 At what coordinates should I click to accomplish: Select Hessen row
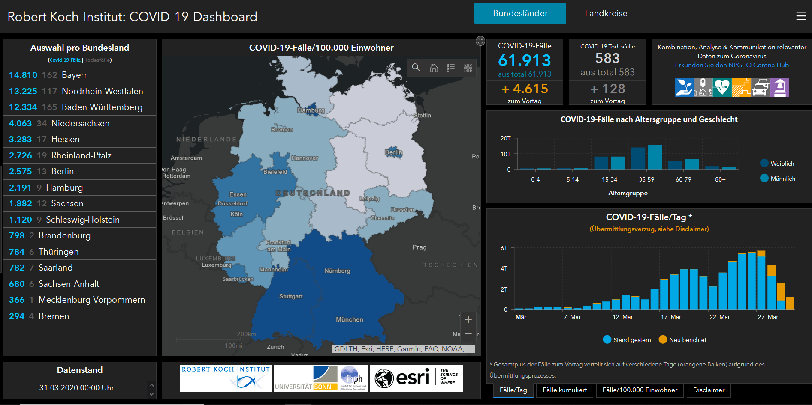coord(80,139)
